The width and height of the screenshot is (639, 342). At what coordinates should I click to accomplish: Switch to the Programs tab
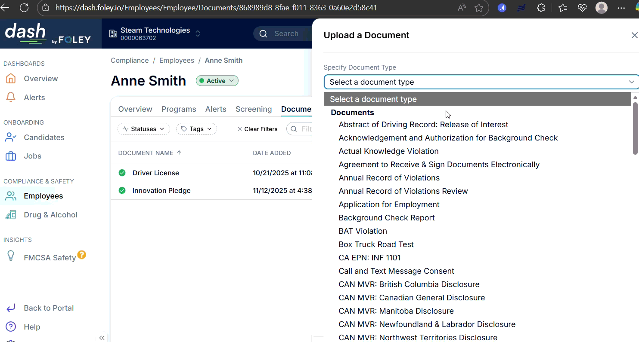179,109
